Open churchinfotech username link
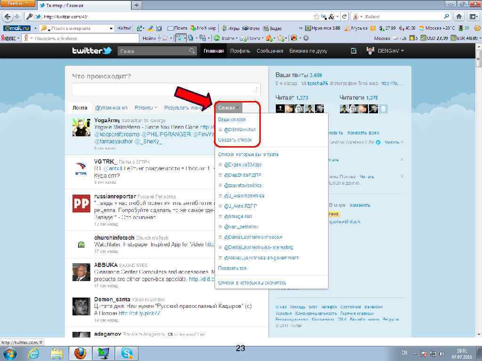The image size is (482, 361). [114, 237]
